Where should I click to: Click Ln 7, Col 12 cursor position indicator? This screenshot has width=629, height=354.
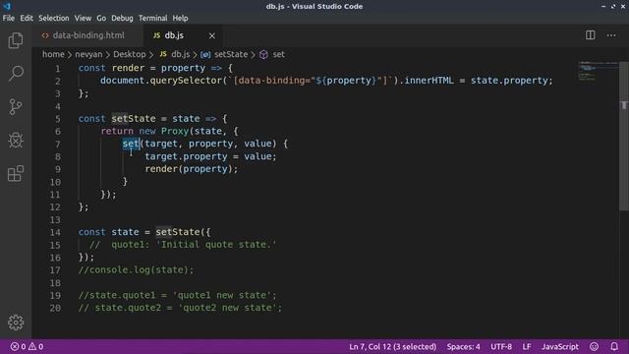392,346
